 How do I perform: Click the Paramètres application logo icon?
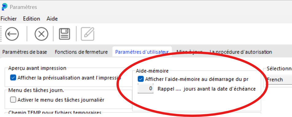pos(5,7)
